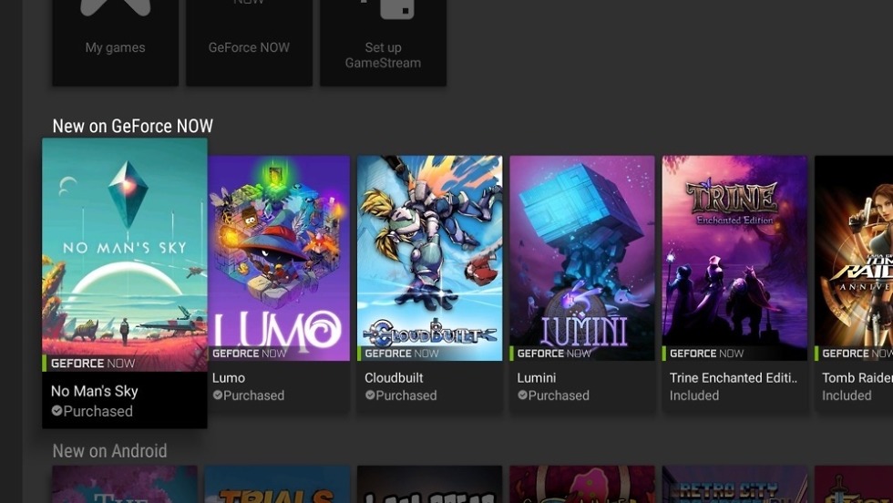Click the Purchased checkmark under No Man's Sky
This screenshot has height=503, width=893.
pyautogui.click(x=56, y=411)
